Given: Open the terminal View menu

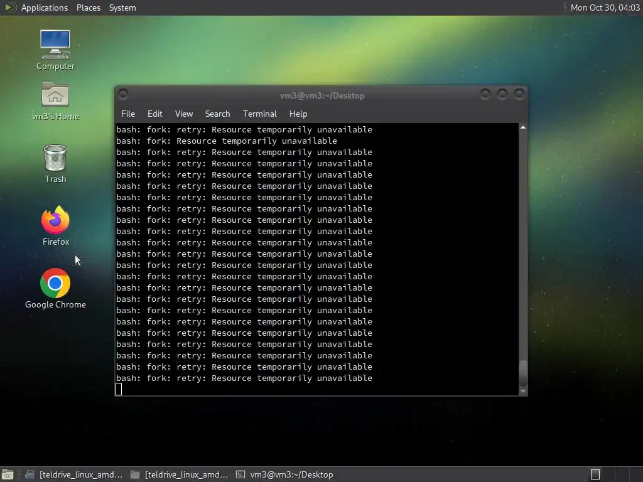Looking at the screenshot, I should [x=184, y=114].
